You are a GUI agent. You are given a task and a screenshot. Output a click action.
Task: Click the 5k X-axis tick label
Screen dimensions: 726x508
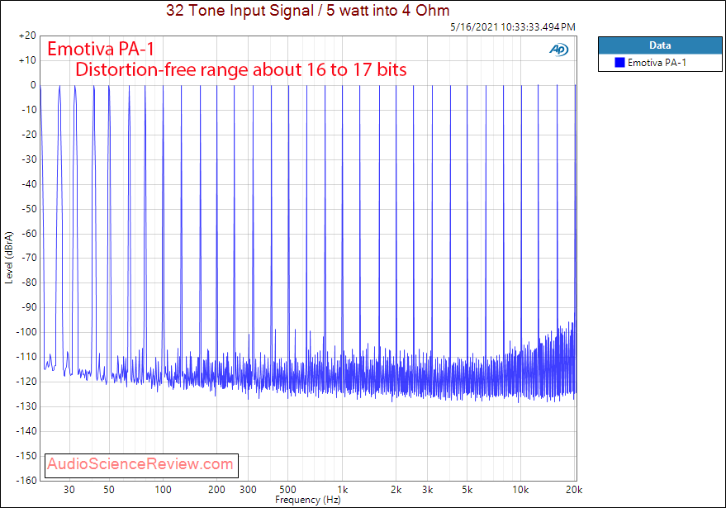coord(467,490)
